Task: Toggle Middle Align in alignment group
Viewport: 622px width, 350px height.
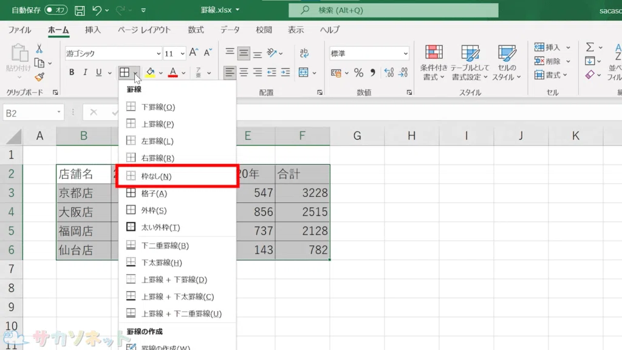Action: [x=244, y=53]
